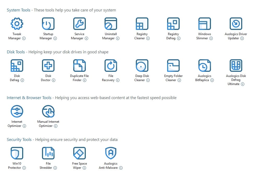Launch Disk Defrag icon
The height and width of the screenshot is (175, 255).
[x=17, y=66]
